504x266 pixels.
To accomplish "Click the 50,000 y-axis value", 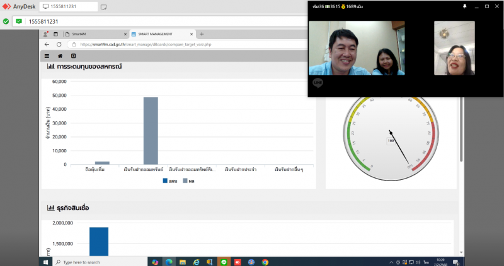I will pyautogui.click(x=59, y=96).
